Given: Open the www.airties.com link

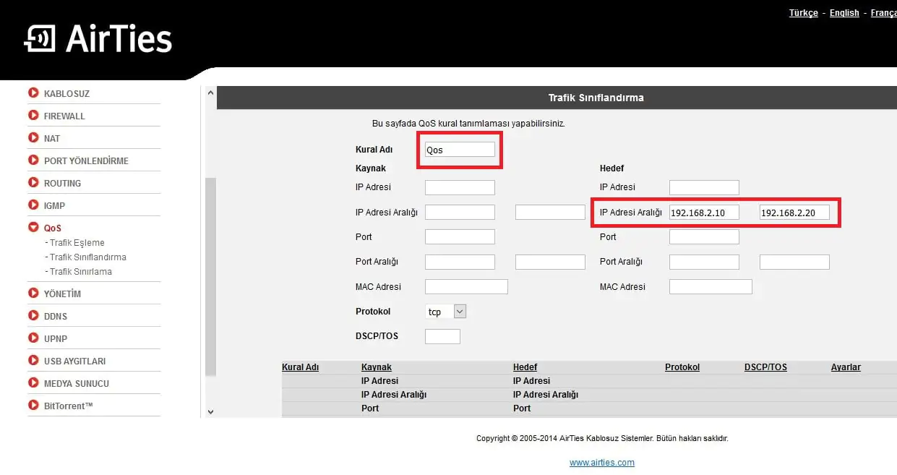Looking at the screenshot, I should point(602,462).
